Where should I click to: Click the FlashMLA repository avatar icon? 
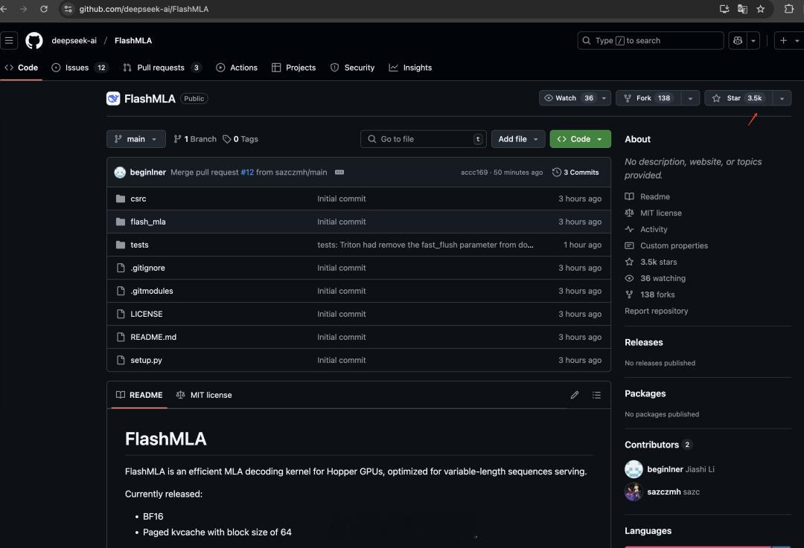pos(113,98)
